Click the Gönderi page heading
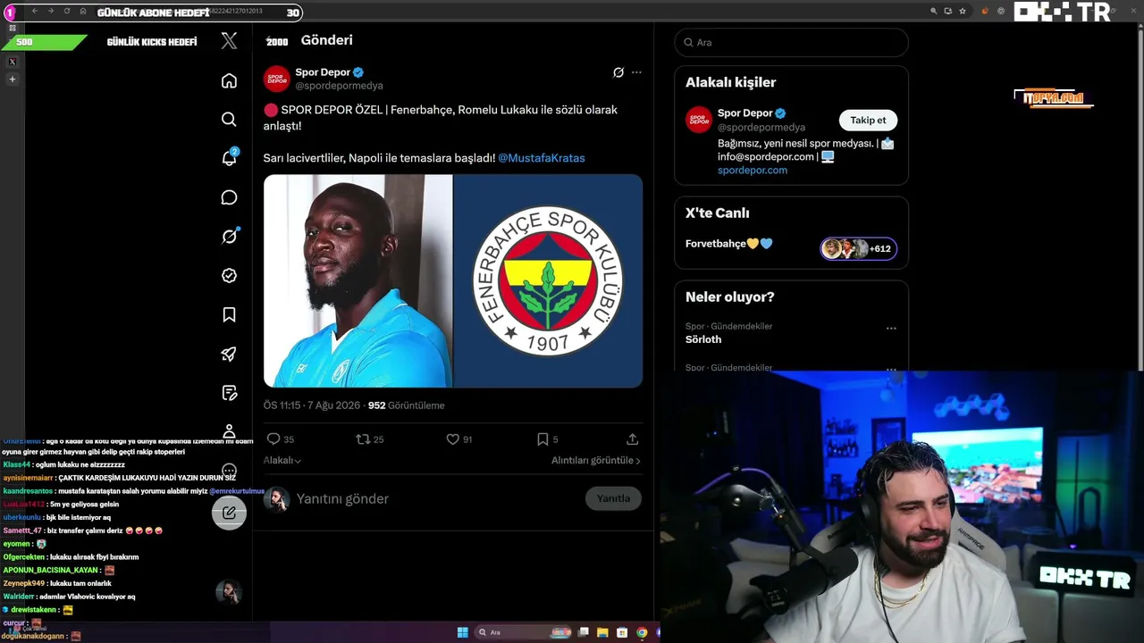The height and width of the screenshot is (643, 1144). tap(327, 40)
